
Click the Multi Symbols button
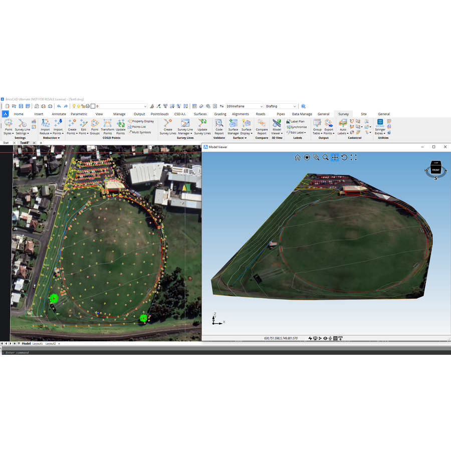coord(139,132)
